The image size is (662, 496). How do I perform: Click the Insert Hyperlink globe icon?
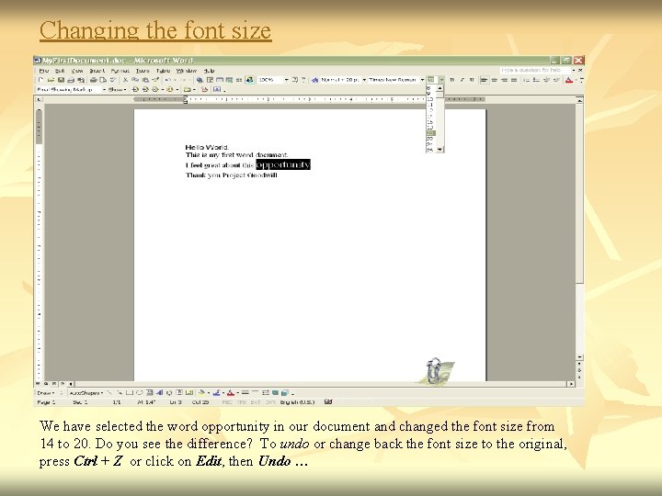pyautogui.click(x=200, y=80)
